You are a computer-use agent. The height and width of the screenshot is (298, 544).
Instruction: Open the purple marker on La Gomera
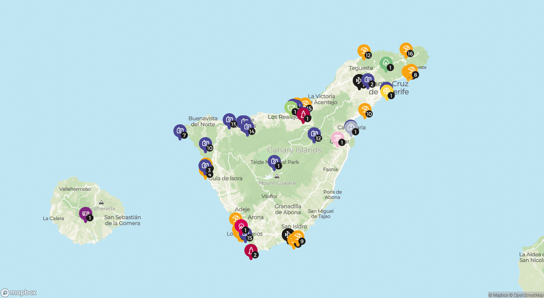[x=85, y=213]
